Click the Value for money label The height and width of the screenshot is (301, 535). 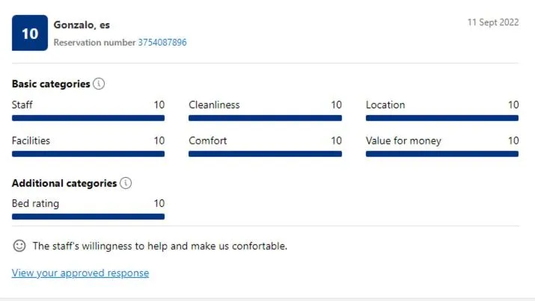403,140
